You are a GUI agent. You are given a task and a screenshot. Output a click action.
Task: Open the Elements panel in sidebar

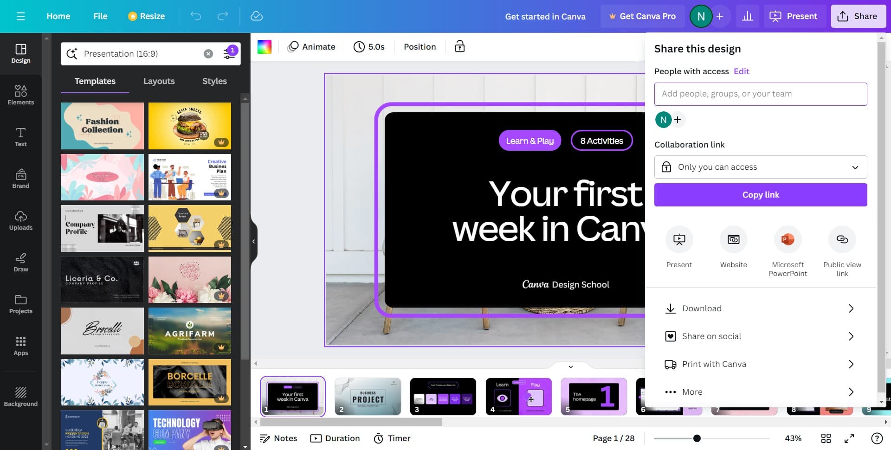[x=20, y=95]
